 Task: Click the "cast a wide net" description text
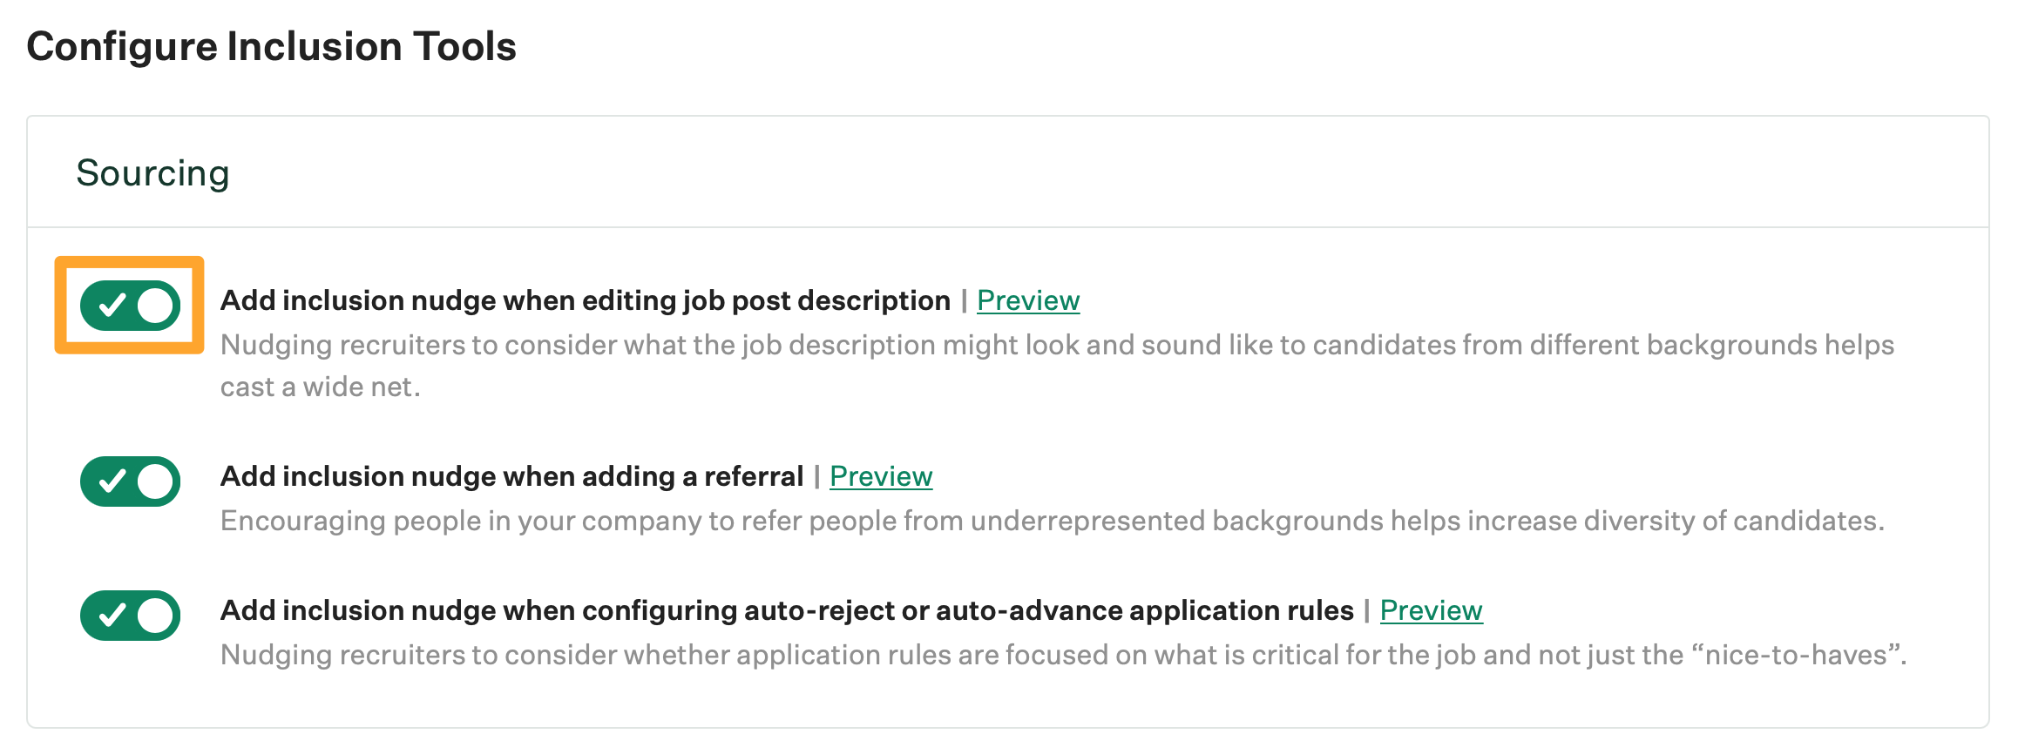pyautogui.click(x=320, y=387)
